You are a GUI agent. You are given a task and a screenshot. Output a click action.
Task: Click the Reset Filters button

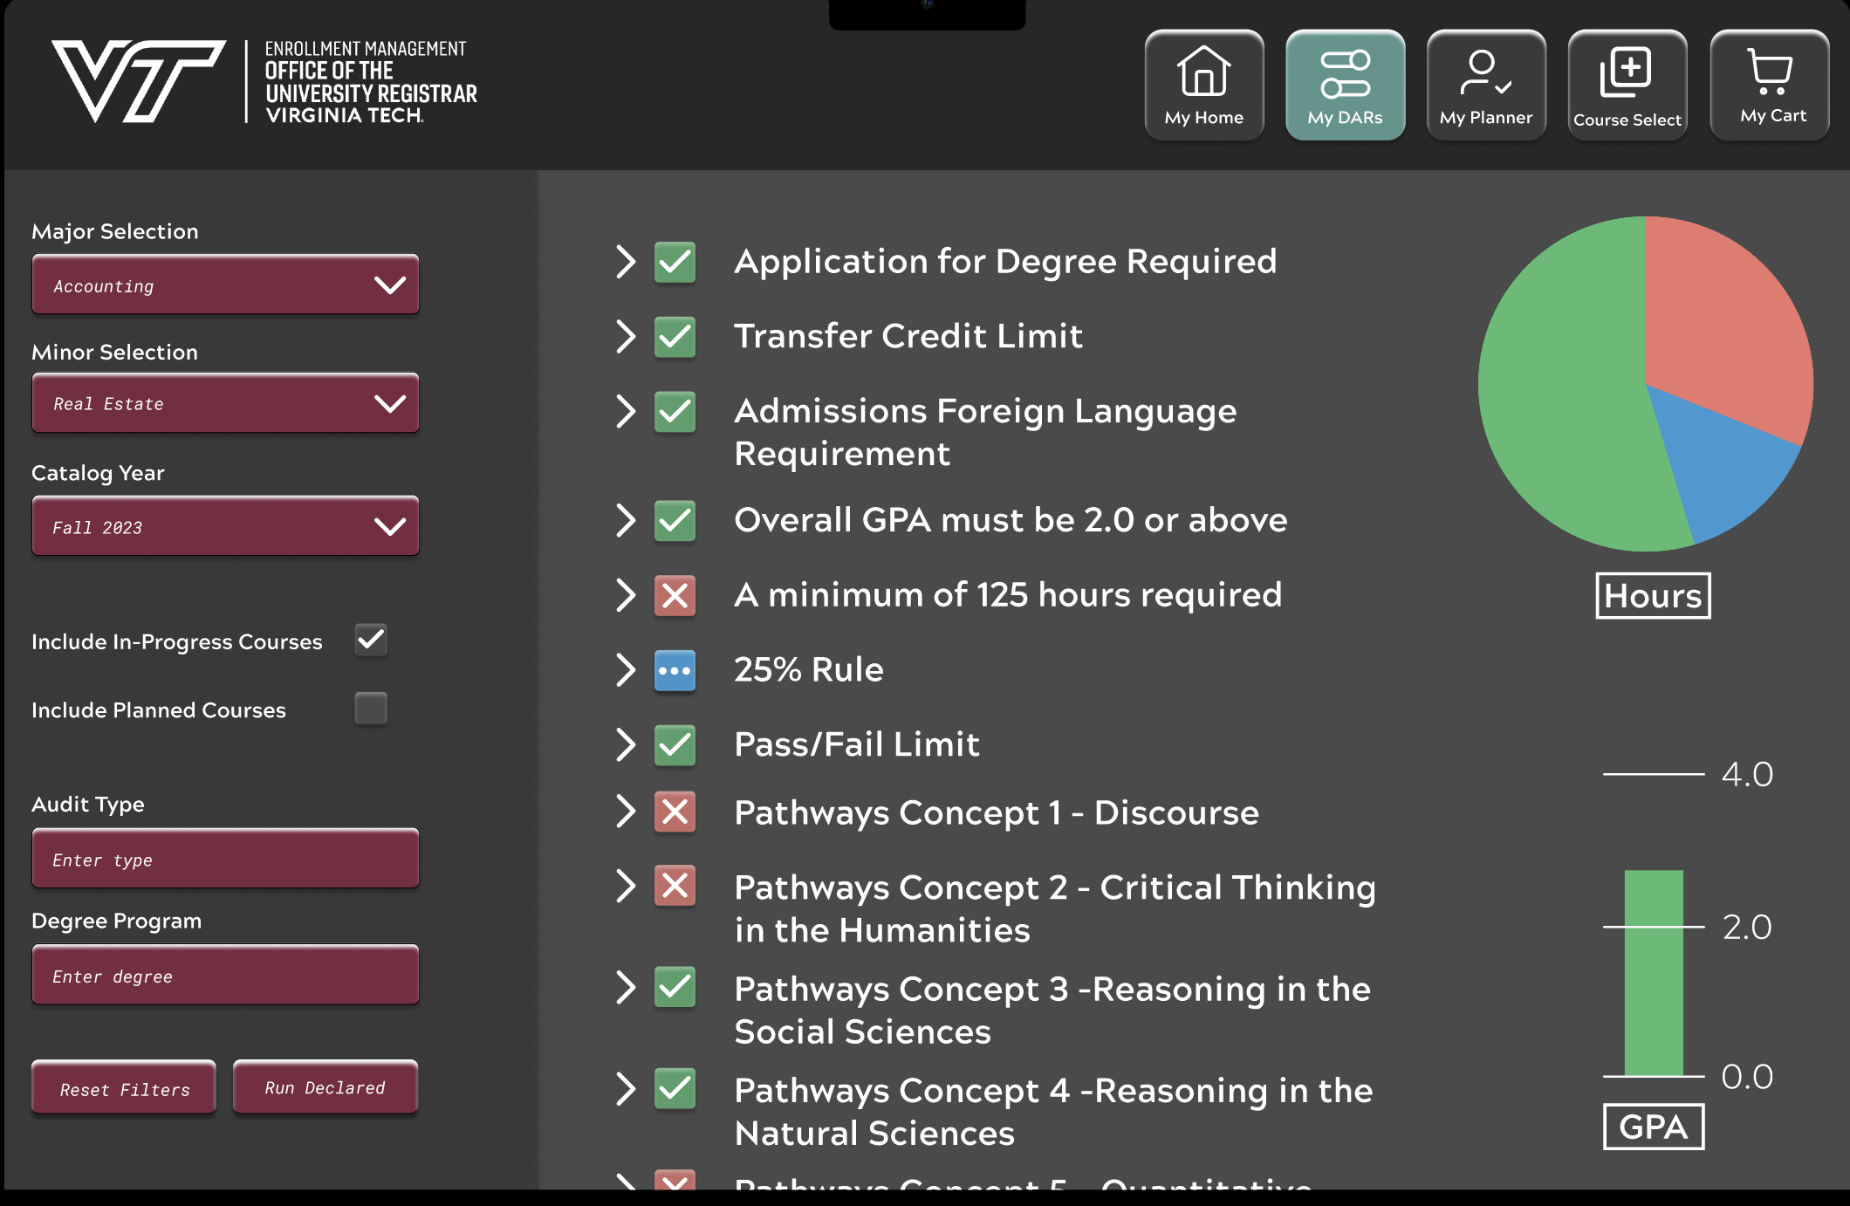[124, 1088]
